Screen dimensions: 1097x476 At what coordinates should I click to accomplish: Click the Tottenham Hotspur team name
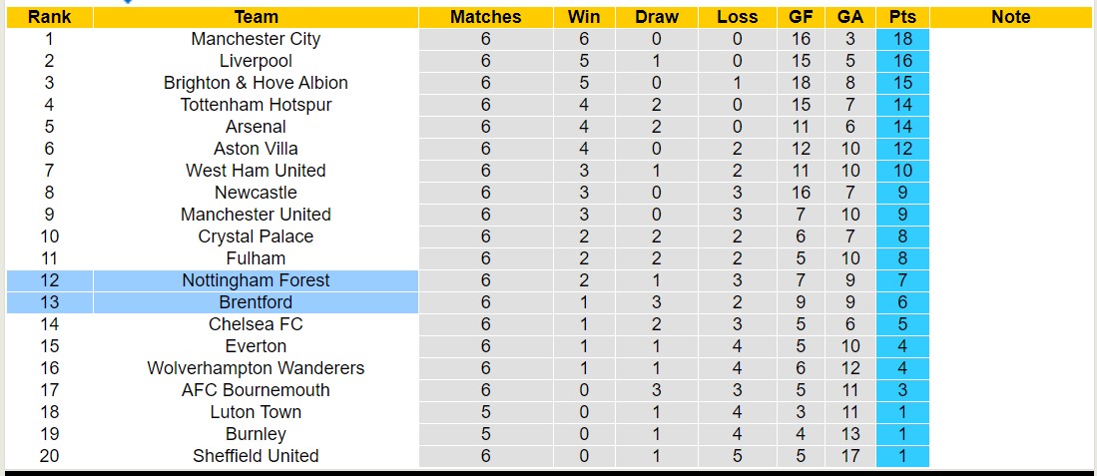click(256, 105)
